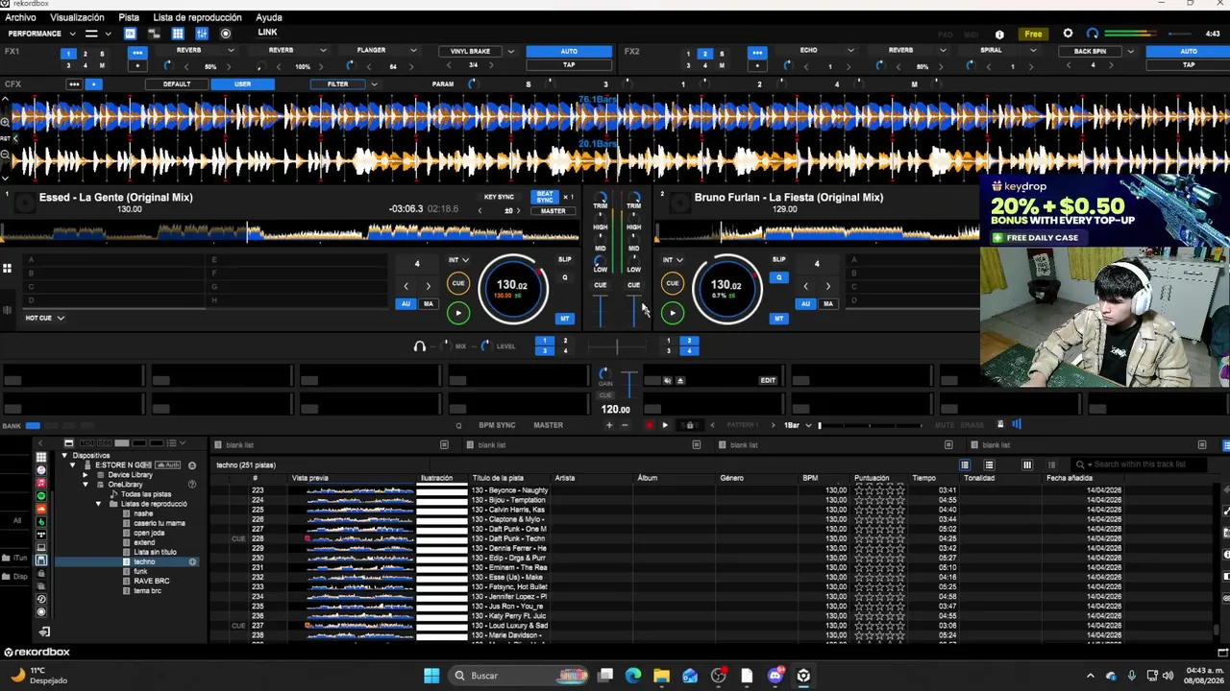This screenshot has height=691, width=1230.
Task: Open the Apple Music source in sidebar
Action: point(40,483)
